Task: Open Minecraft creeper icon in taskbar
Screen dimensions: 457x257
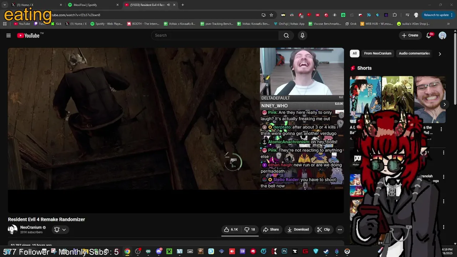Action: coord(169,252)
